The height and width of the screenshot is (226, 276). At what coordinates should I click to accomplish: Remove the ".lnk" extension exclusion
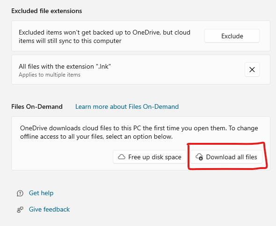pos(252,70)
